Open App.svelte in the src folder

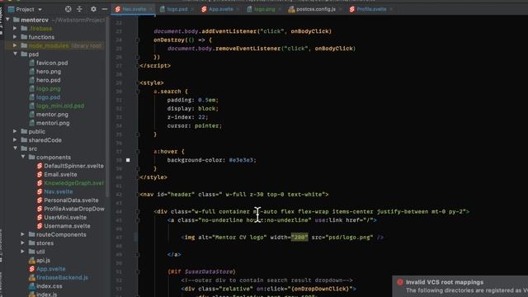(x=51, y=269)
